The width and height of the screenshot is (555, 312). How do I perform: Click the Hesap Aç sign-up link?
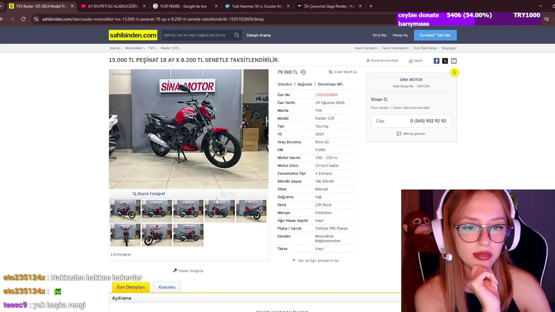point(400,35)
